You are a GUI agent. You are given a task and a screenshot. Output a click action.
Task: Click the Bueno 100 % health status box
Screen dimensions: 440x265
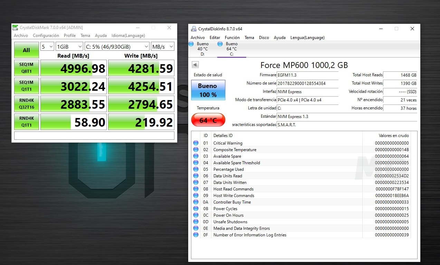coord(208,90)
